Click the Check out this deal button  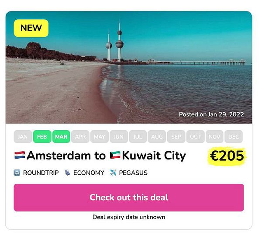coord(129,197)
